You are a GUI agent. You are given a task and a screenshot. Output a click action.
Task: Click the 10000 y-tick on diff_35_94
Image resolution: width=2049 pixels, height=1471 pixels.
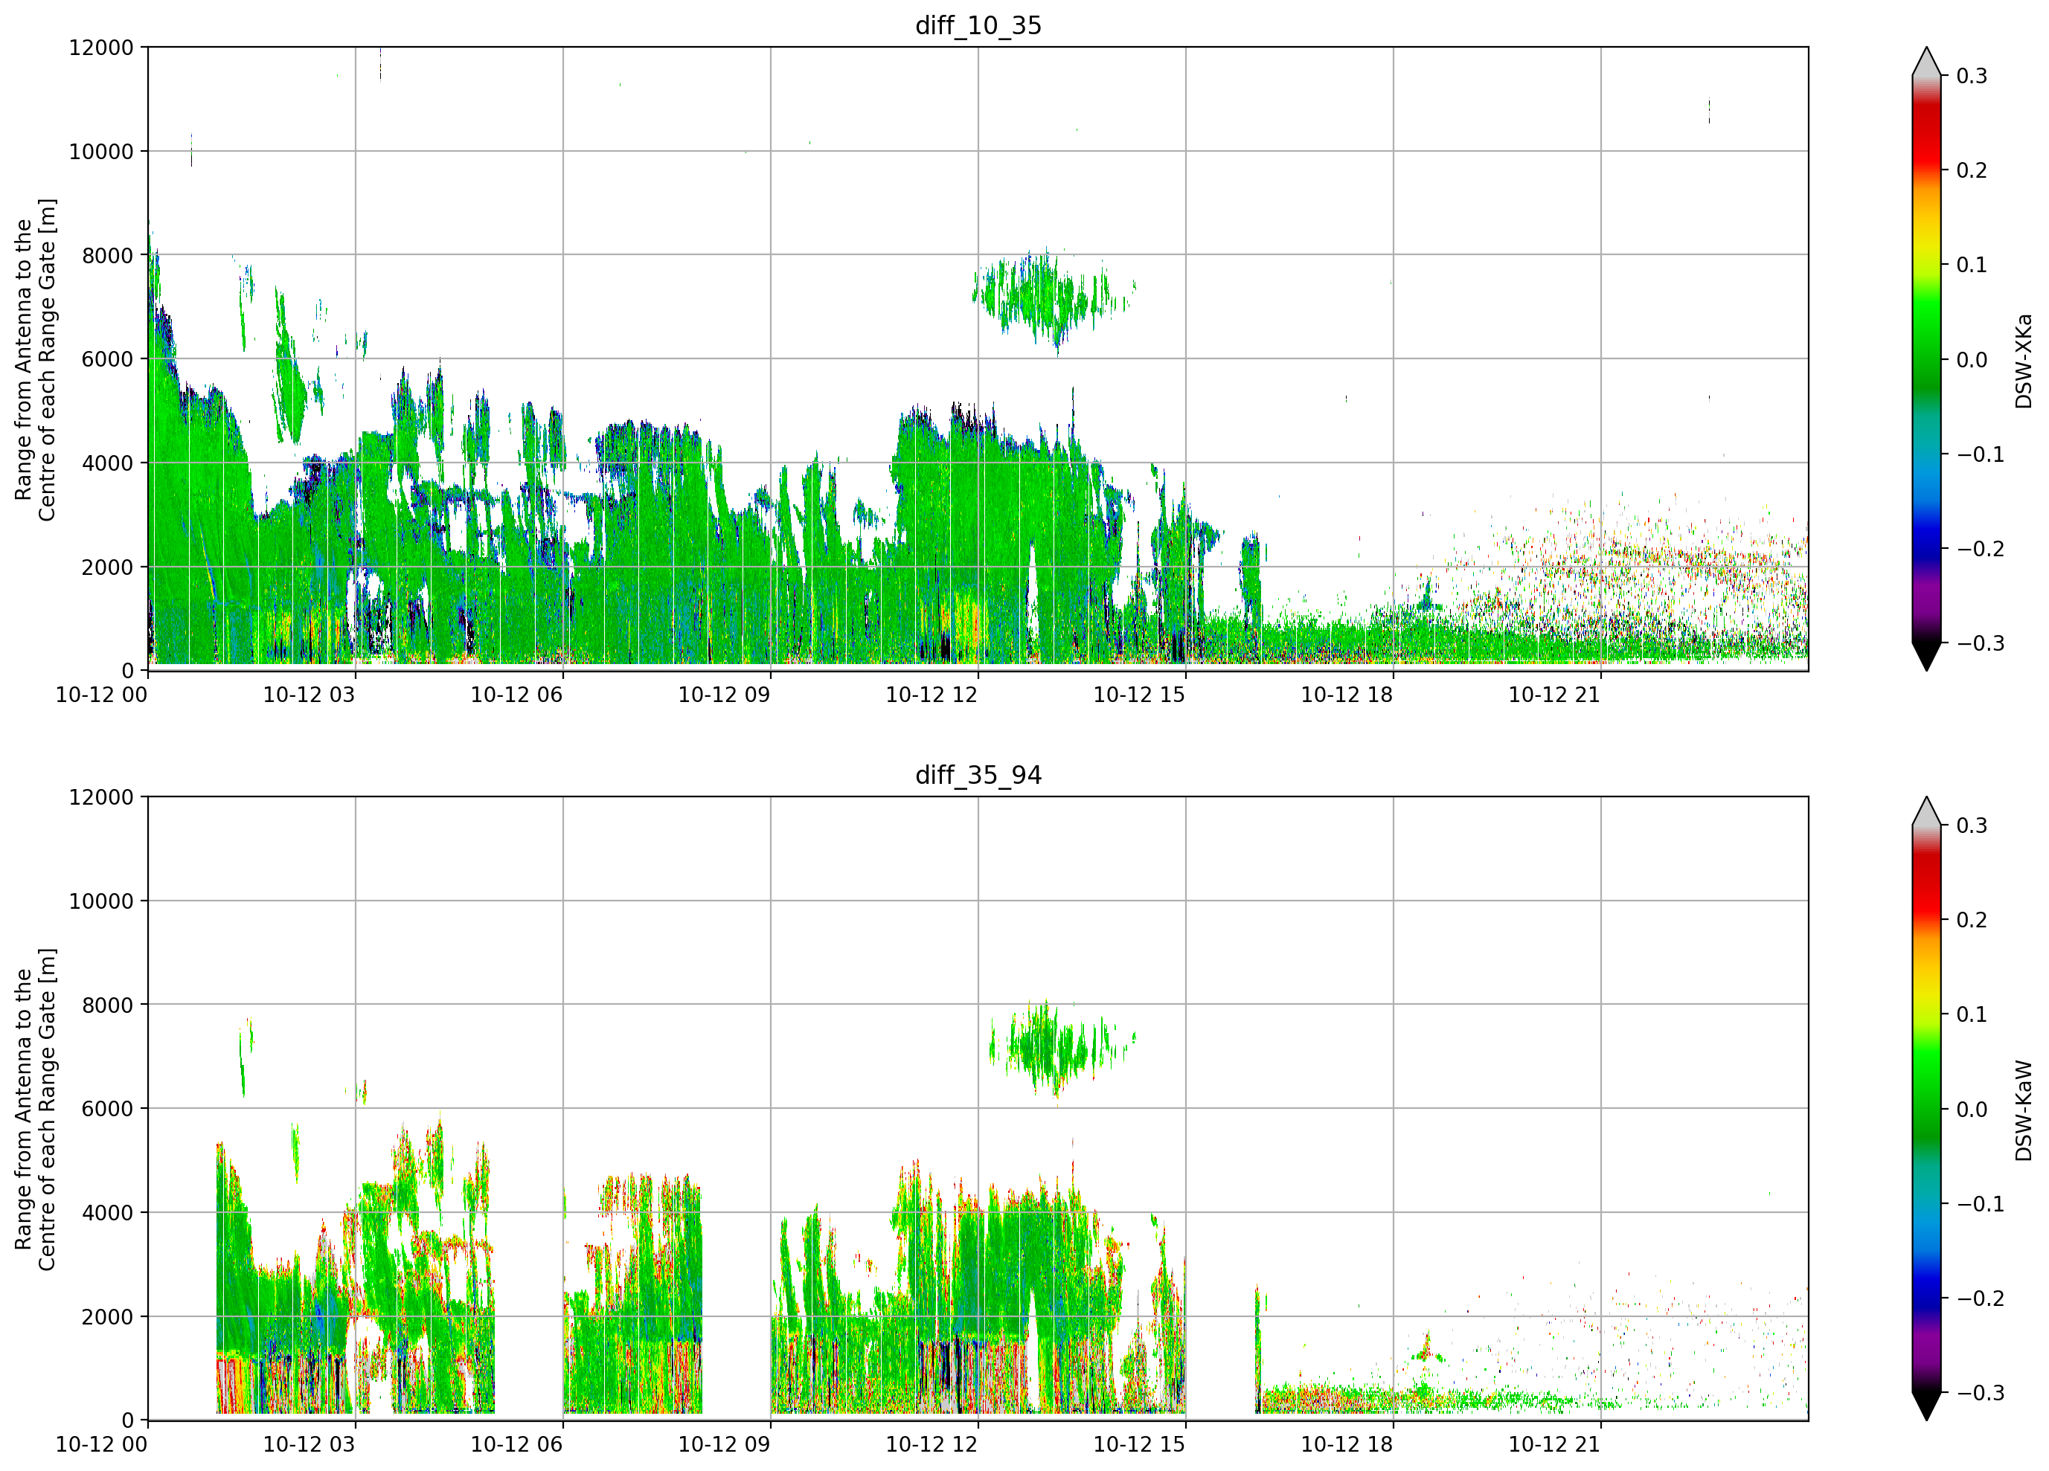click(101, 901)
